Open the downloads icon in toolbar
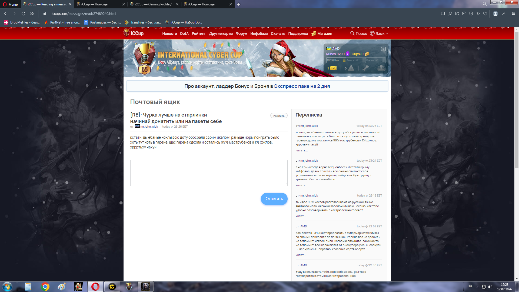Screen dimensions: 519x292 [504, 14]
